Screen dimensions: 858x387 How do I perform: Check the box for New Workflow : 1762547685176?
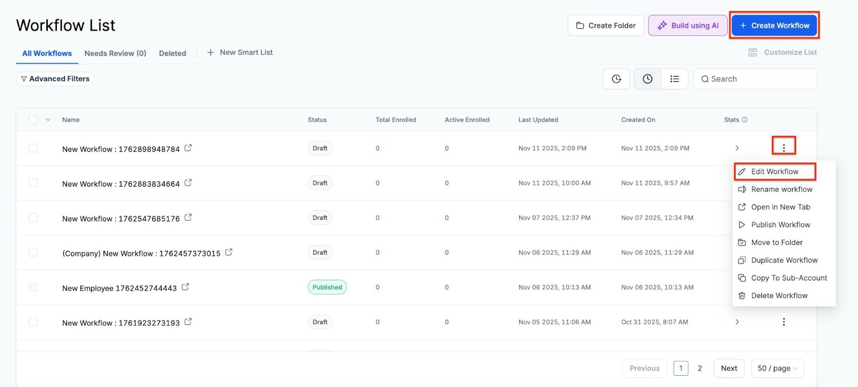pyautogui.click(x=33, y=218)
